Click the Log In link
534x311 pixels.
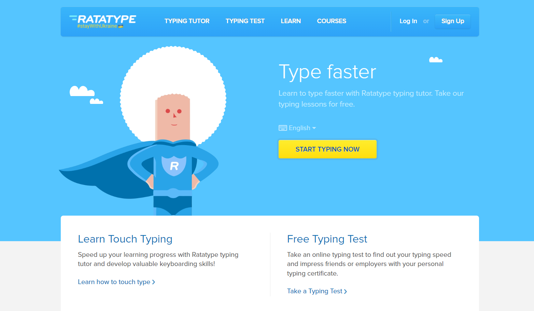point(408,21)
